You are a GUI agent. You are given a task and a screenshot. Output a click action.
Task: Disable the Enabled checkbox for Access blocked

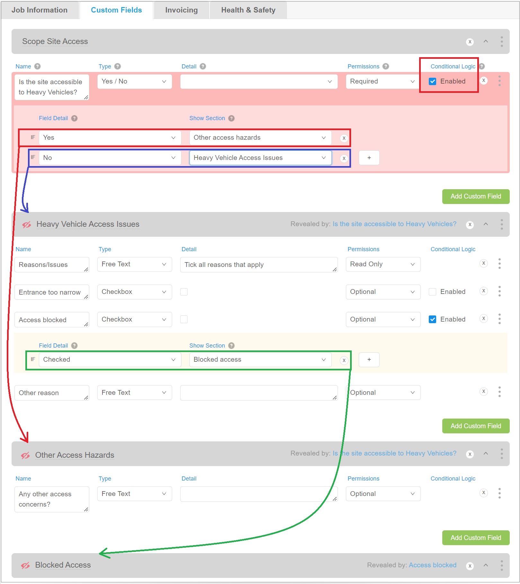[432, 319]
